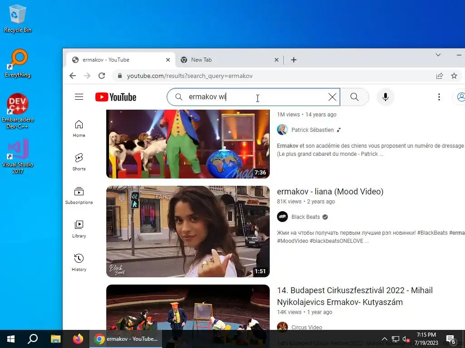
Task: Click Patrick Sébastien channel avatar
Action: tap(282, 130)
